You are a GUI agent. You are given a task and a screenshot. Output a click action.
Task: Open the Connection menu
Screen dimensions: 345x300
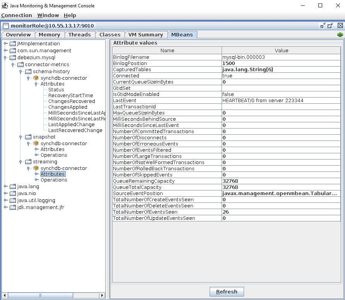pos(17,15)
